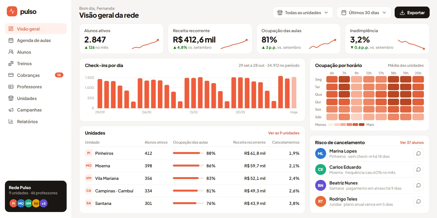Click the Receita recorrente R$ 412,6 mil card
The width and height of the screenshot is (437, 218).
(210, 39)
